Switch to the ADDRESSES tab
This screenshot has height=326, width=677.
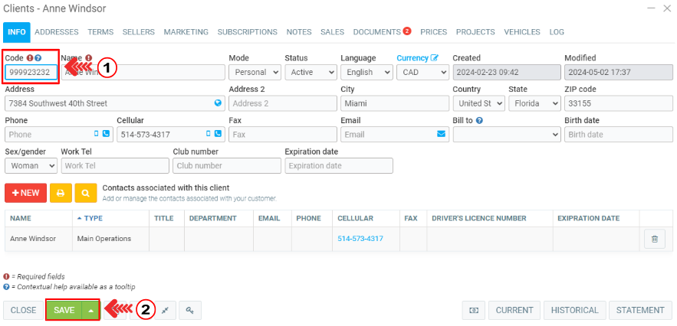click(x=57, y=32)
